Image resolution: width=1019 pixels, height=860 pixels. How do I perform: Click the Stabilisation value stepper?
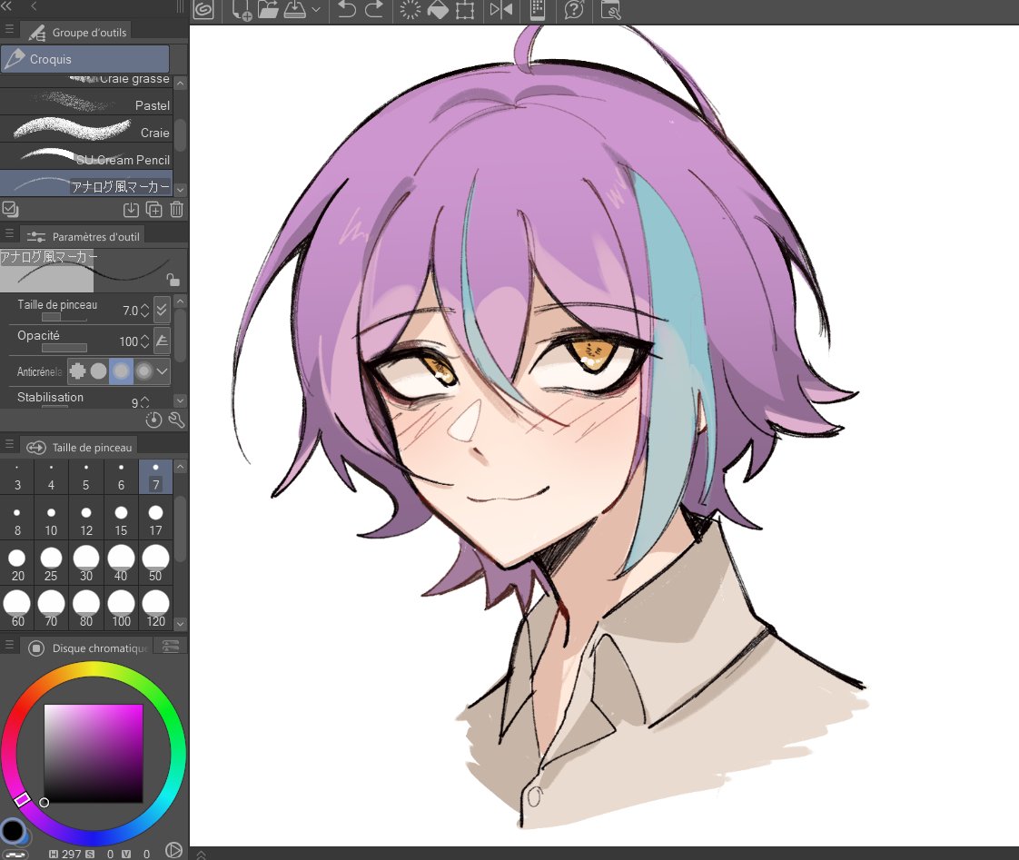click(x=145, y=402)
